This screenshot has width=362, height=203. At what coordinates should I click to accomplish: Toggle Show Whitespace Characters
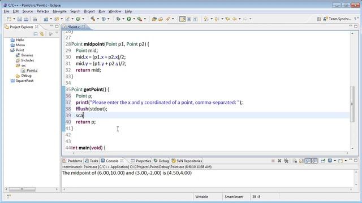[x=195, y=19]
